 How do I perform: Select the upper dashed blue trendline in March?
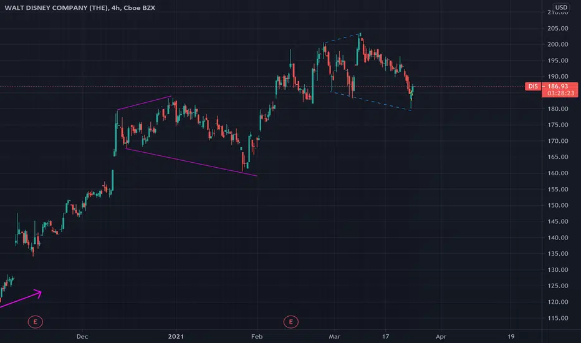[x=342, y=38]
